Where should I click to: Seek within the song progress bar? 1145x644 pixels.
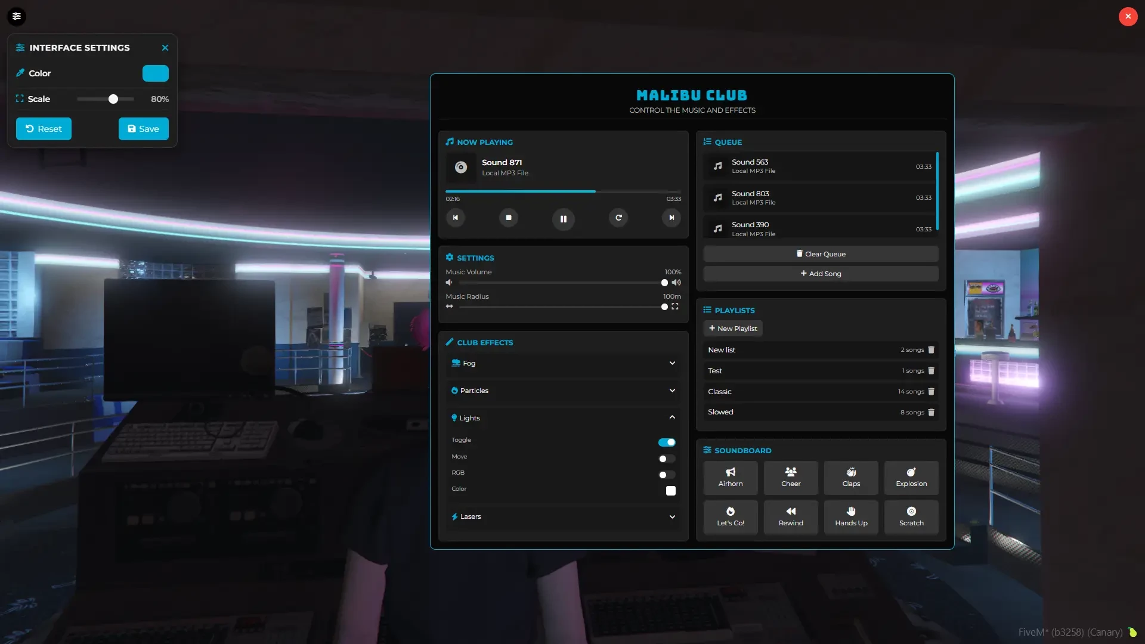tap(563, 191)
